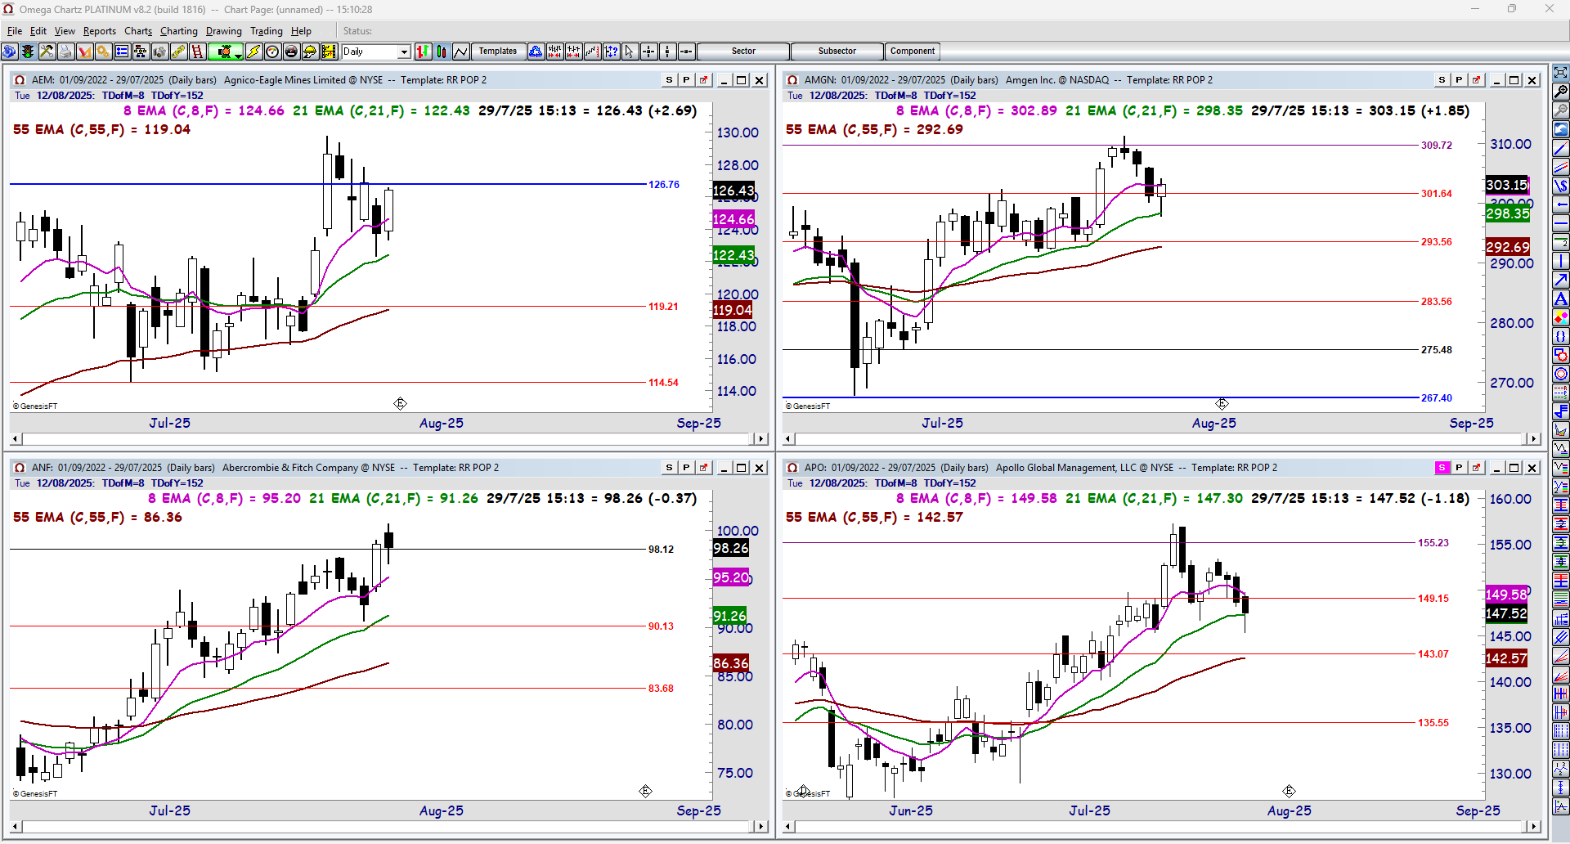Toggle the S button on AEM chart
Screen dimensions: 1570x844
tap(669, 80)
